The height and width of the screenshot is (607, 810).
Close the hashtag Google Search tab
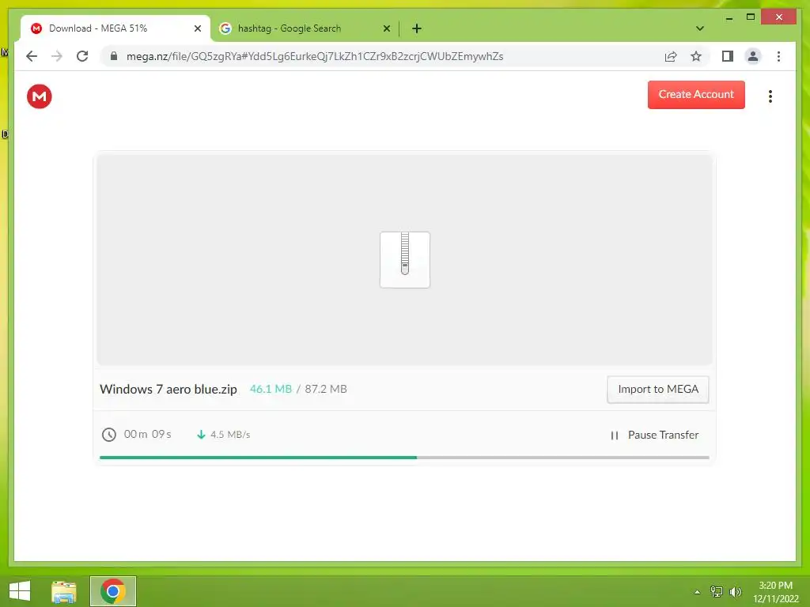tap(386, 29)
